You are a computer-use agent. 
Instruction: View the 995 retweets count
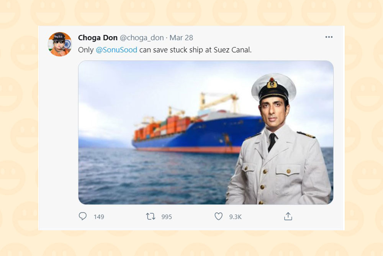point(167,217)
